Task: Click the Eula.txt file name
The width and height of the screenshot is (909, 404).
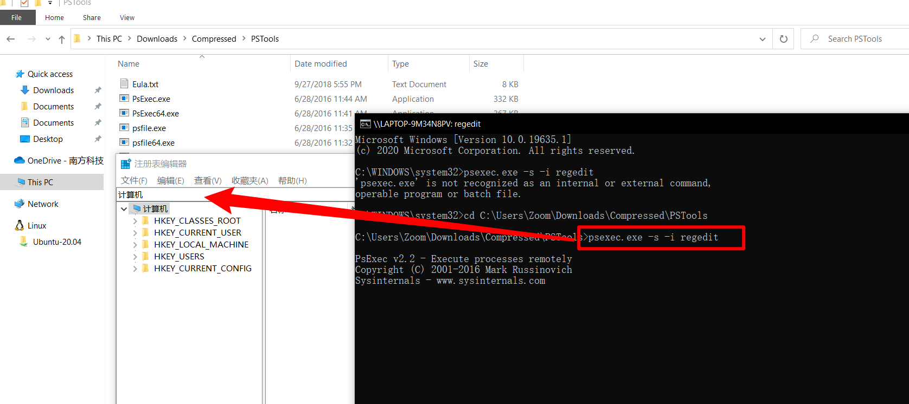Action: tap(145, 84)
